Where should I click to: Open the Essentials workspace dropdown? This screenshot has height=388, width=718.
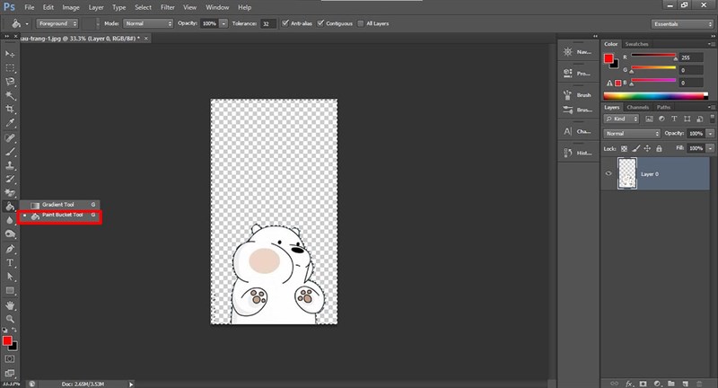coord(682,24)
